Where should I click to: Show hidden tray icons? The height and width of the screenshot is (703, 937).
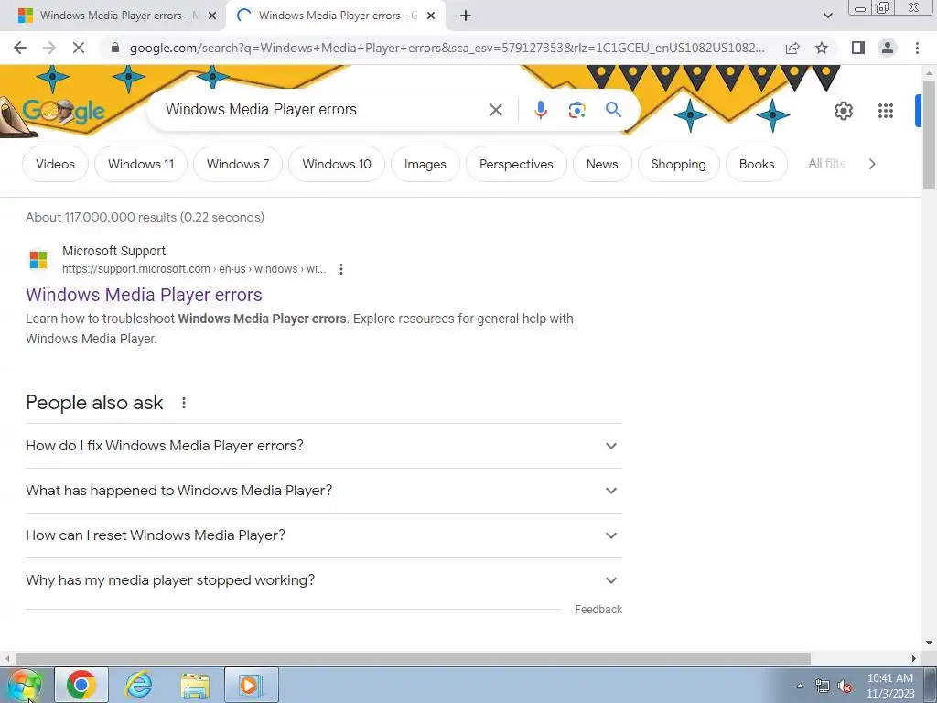click(x=800, y=687)
